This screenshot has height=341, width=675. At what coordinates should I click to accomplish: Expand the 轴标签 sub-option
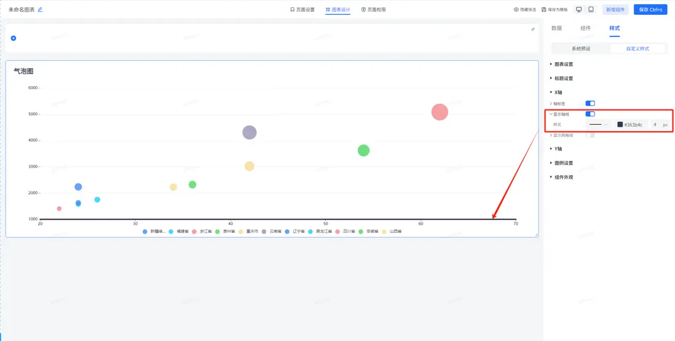tap(557, 104)
